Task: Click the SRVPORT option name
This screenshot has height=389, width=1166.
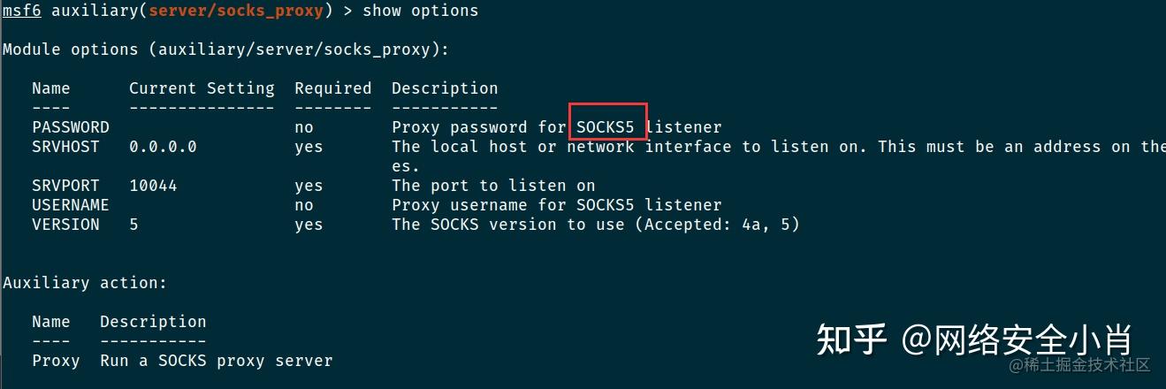Action: [x=65, y=186]
